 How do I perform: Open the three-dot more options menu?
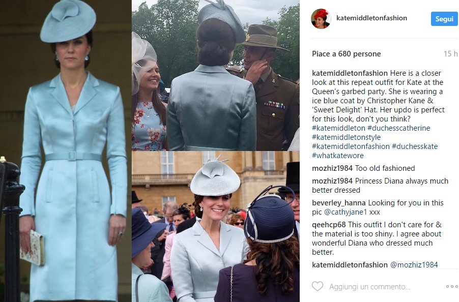coord(452,287)
